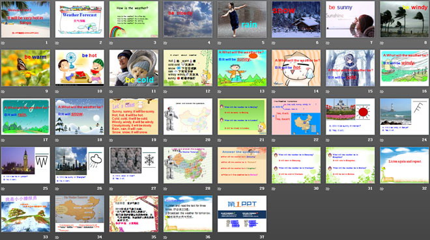Click the star icon below slide 25

pyautogui.click(x=3, y=189)
